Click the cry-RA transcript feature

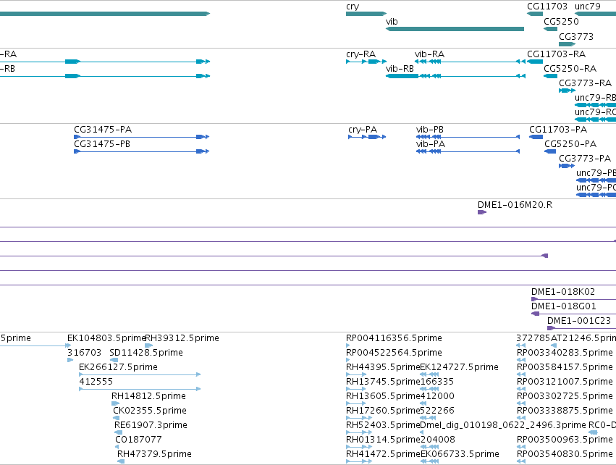point(366,62)
